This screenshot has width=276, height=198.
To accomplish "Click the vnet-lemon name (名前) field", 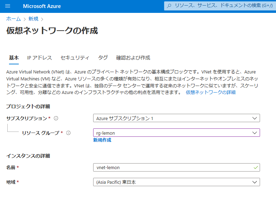I will [177, 167].
